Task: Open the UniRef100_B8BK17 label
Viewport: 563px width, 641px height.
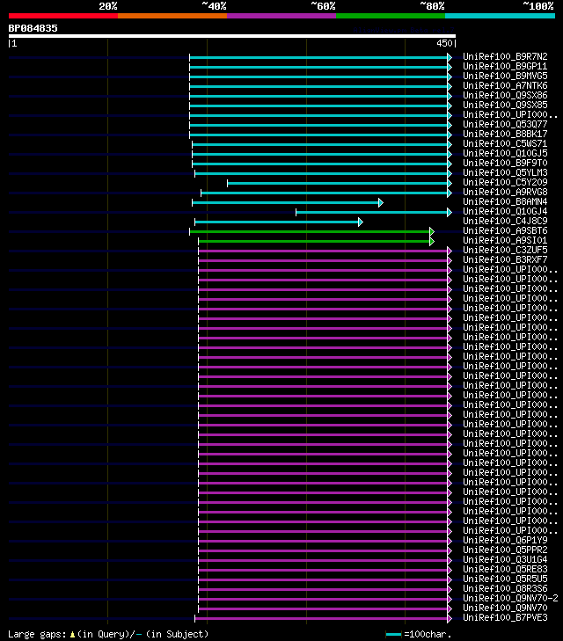Action: click(505, 134)
